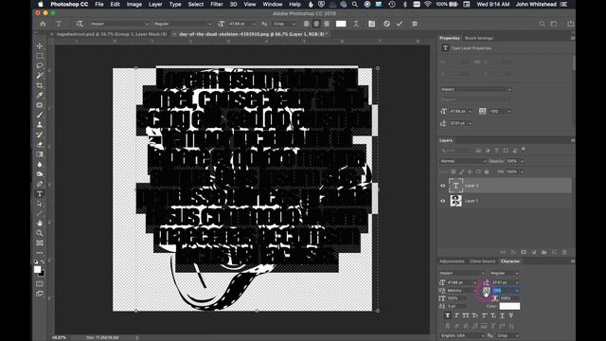
Task: Center text alignment in options bar
Action: (x=316, y=24)
